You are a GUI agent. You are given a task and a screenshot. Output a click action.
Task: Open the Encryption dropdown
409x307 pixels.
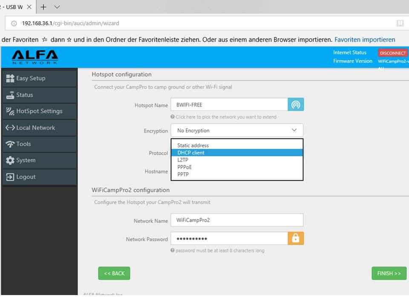pos(237,130)
